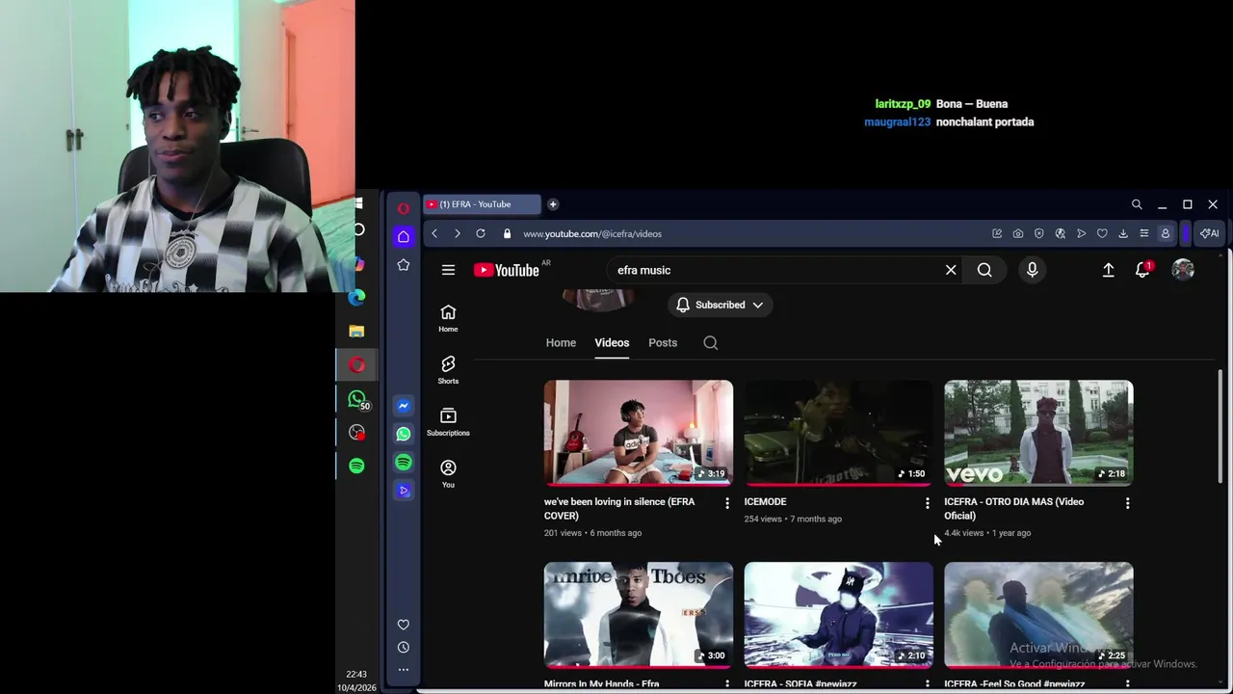Open Opera sidebar heart icon at bottom
This screenshot has height=694, width=1233.
pyautogui.click(x=404, y=625)
